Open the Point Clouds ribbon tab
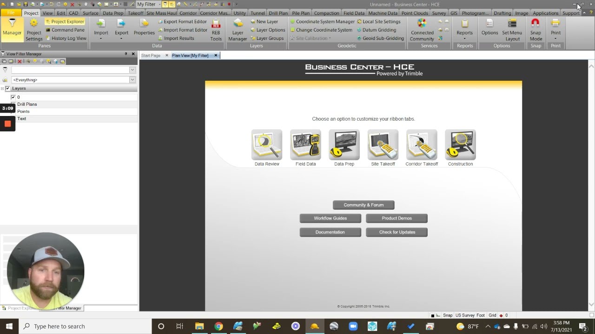 [415, 13]
